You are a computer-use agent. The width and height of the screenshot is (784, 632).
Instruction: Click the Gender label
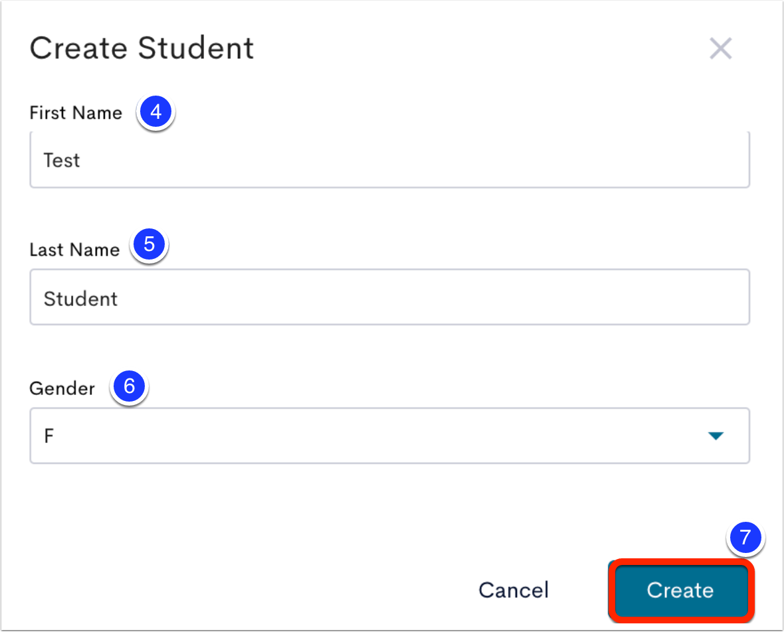[x=62, y=388]
